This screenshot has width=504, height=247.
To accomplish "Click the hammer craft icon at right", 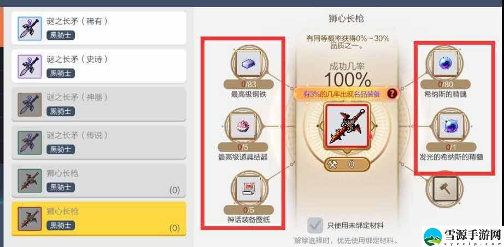I will (x=445, y=189).
